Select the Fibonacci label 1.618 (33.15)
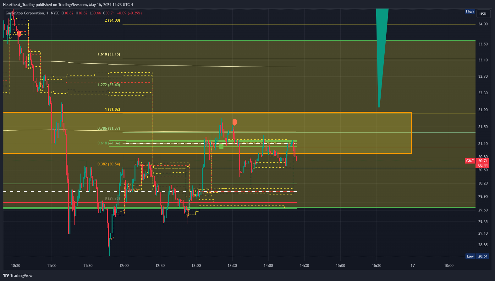This screenshot has height=281, width=495. (x=109, y=54)
